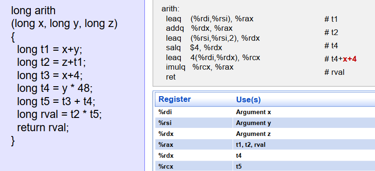Click the line 'long t5 = t3 + t4;'
375x171 pixels.
click(56, 101)
